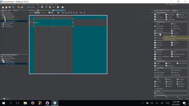
Task: Open Firefox from the Windows taskbar
Action: [x=33, y=103]
